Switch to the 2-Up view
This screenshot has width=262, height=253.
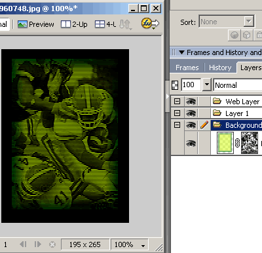click(74, 24)
